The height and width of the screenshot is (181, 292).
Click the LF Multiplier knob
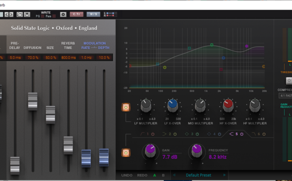[x=146, y=106]
